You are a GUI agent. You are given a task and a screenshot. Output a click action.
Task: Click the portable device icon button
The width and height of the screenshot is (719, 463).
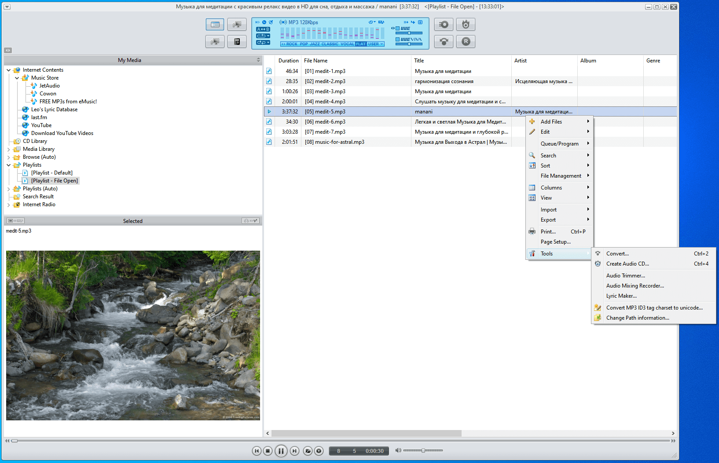click(237, 42)
